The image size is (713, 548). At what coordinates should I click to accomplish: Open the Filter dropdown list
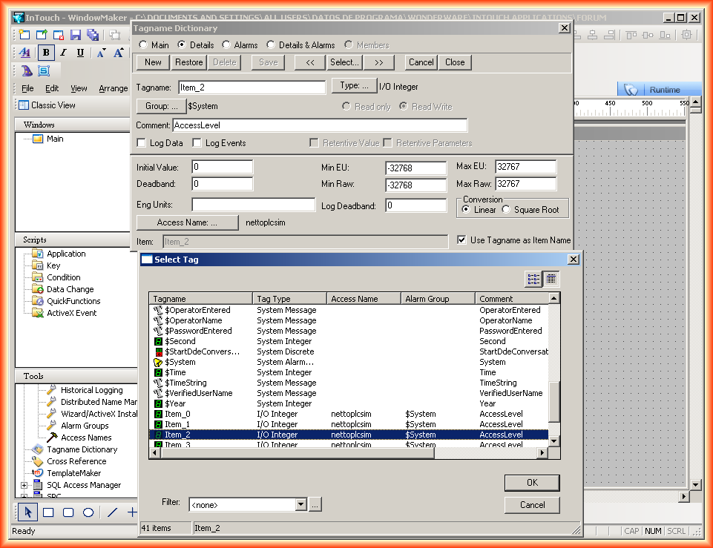point(300,505)
